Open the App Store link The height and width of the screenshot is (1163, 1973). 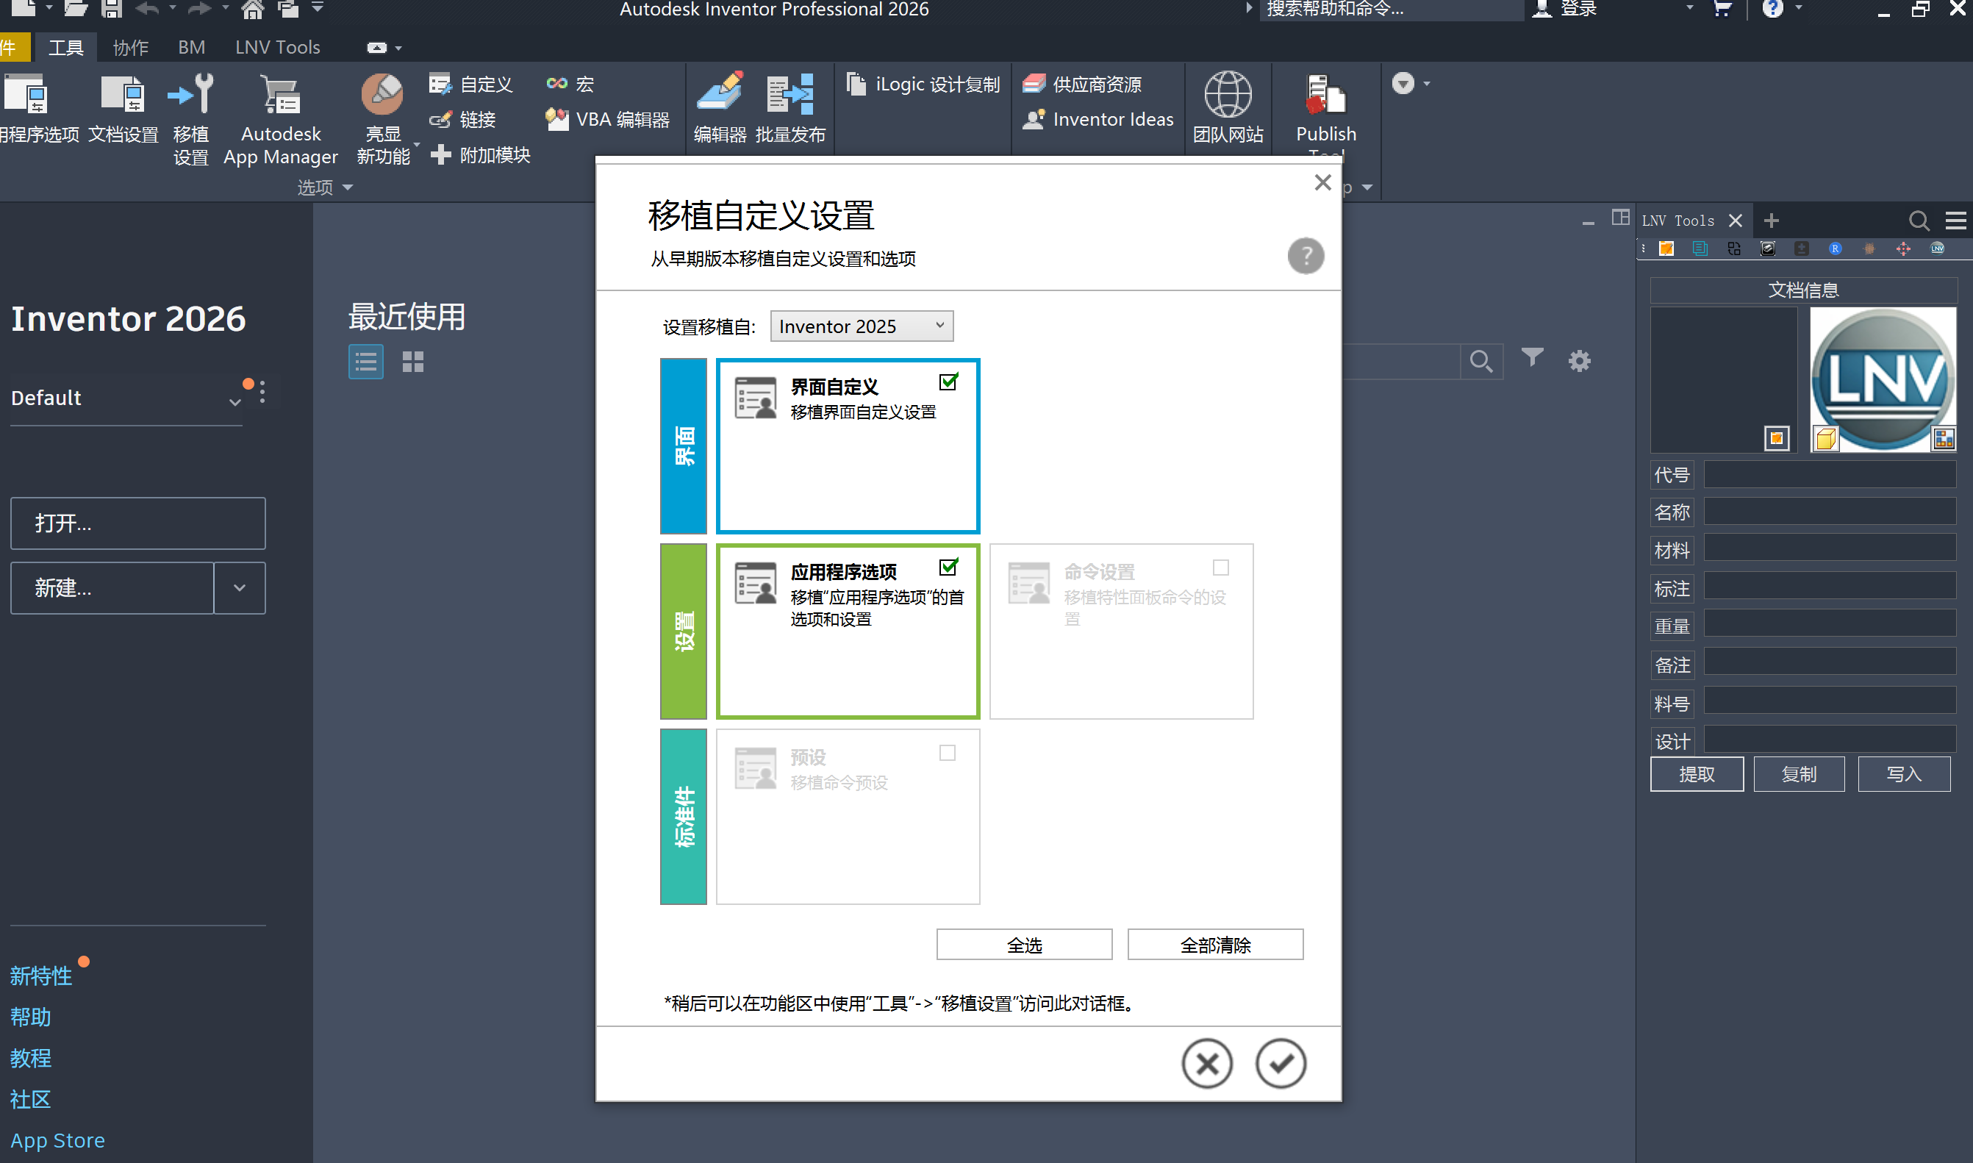pos(57,1140)
